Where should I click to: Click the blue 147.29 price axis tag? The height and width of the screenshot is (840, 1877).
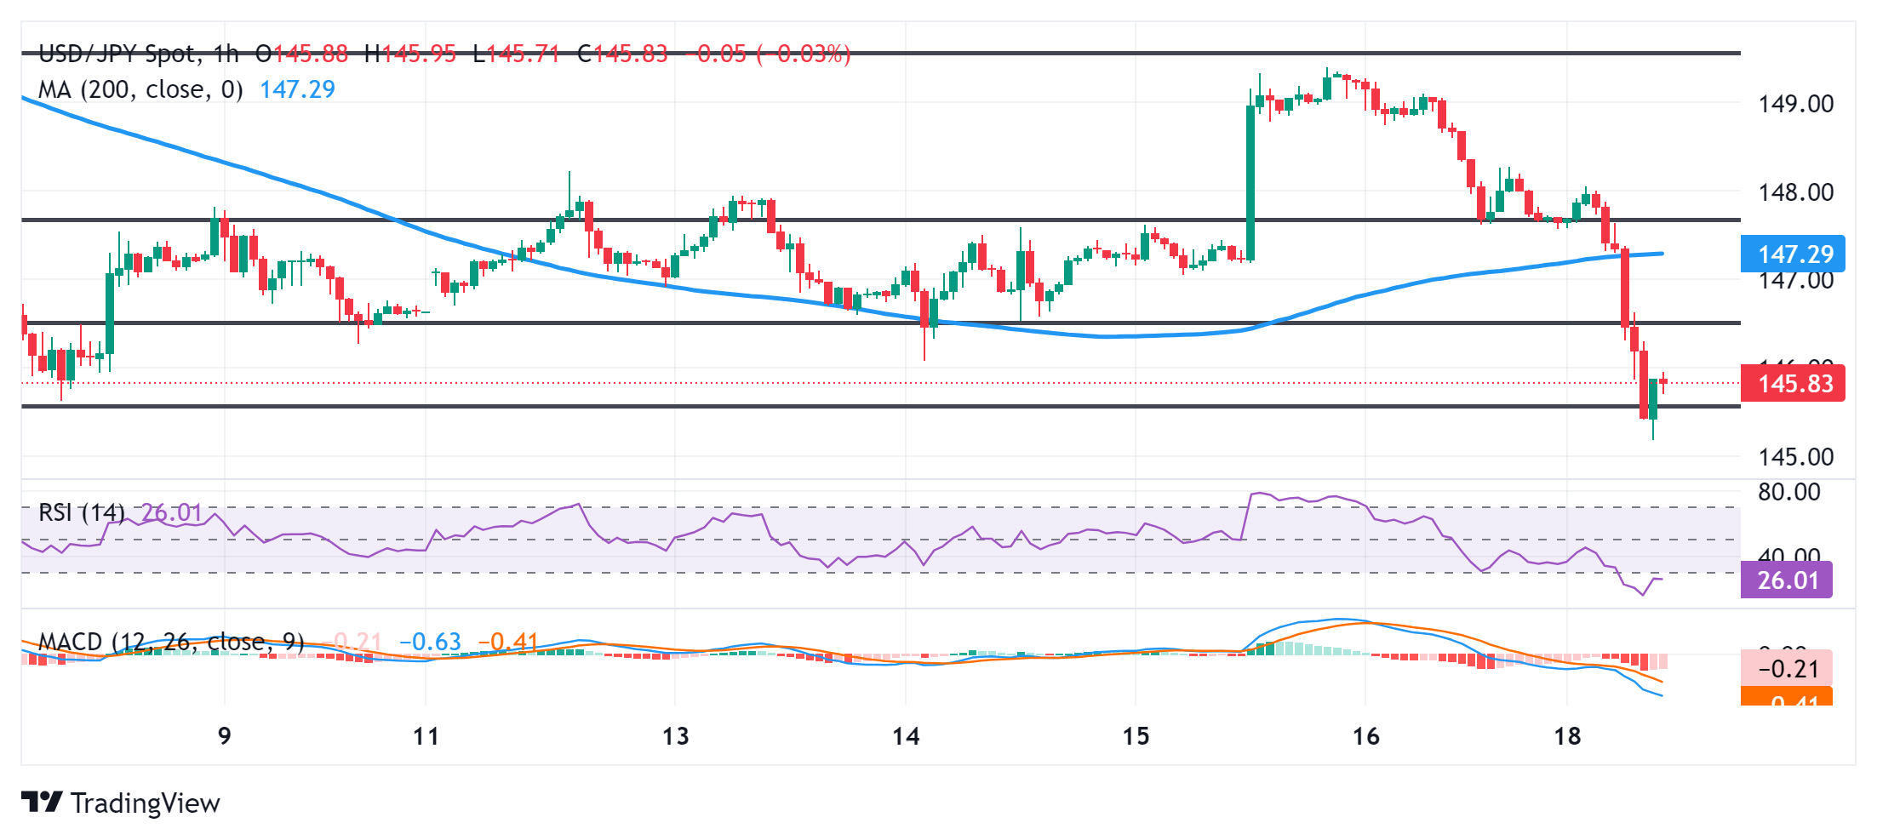(x=1793, y=254)
